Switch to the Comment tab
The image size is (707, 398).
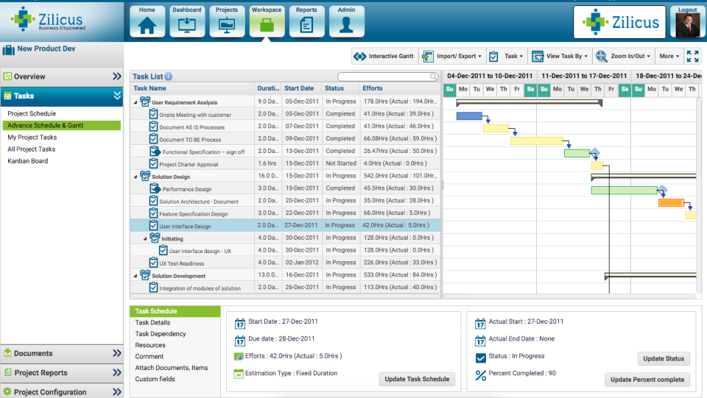click(150, 356)
